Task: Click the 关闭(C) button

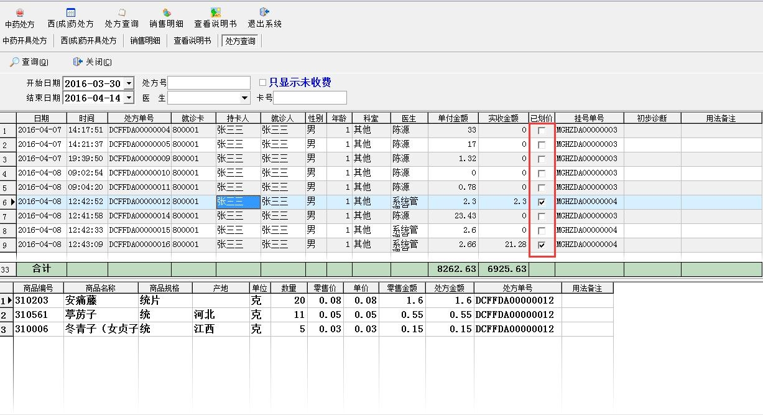Action: pos(92,62)
